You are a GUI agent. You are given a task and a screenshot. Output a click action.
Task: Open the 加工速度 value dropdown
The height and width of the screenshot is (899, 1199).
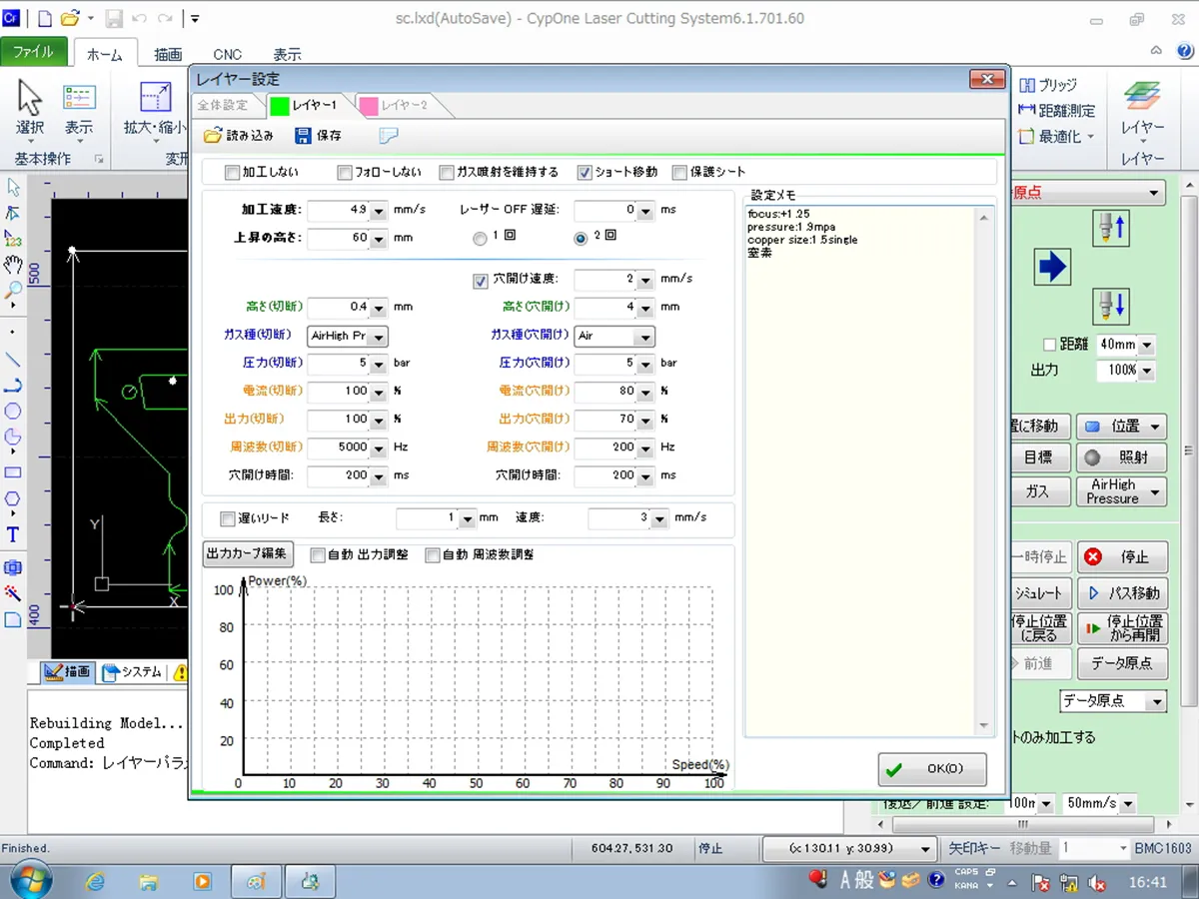tap(378, 211)
